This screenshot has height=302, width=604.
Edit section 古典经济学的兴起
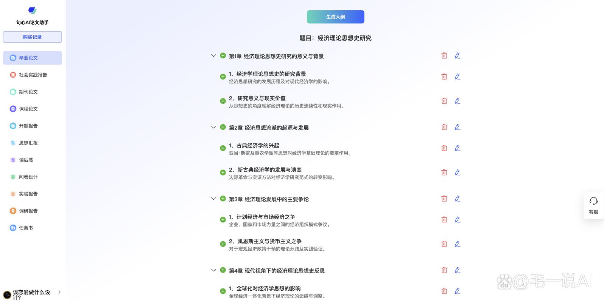(x=458, y=148)
